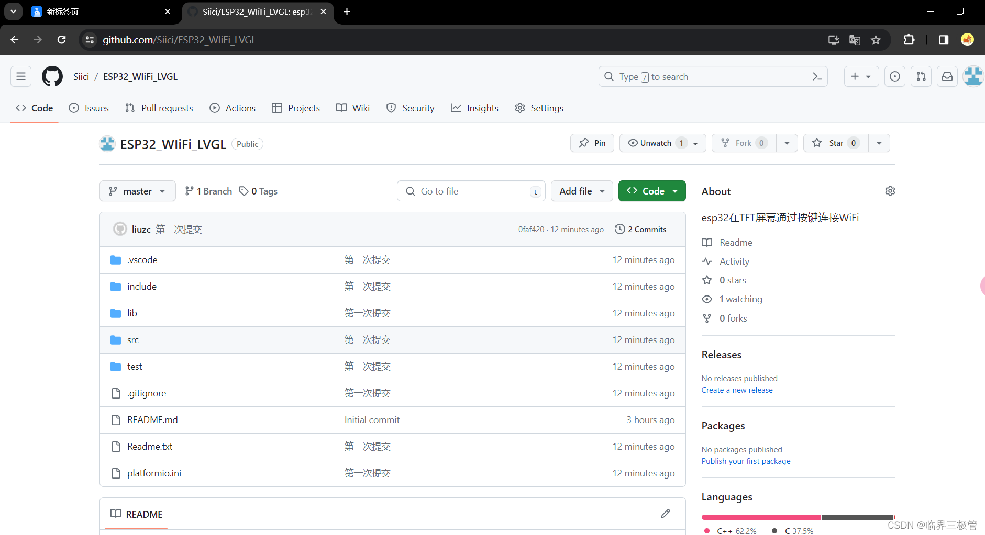Open browser extensions puzzle icon
The width and height of the screenshot is (985, 535).
point(909,40)
